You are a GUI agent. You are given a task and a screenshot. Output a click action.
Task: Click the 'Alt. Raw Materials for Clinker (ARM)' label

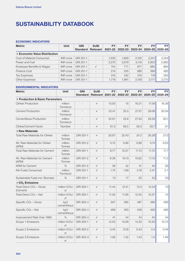click(x=33, y=145)
